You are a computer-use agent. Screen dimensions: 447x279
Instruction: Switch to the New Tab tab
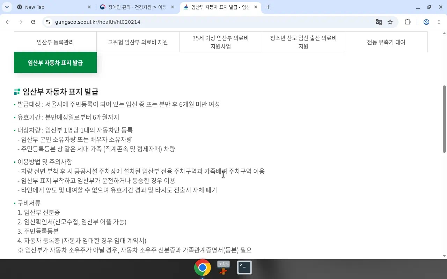coord(54,7)
